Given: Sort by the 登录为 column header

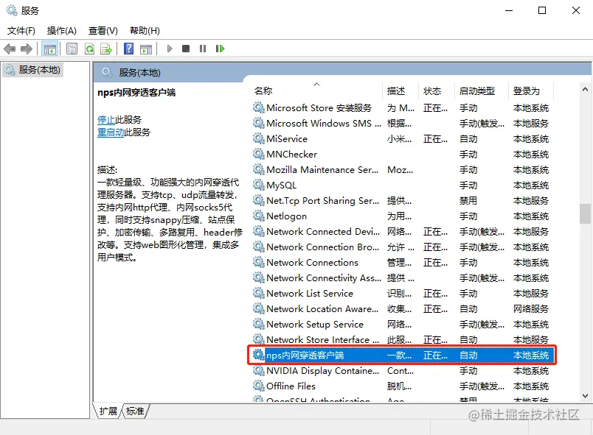Looking at the screenshot, I should (x=531, y=91).
